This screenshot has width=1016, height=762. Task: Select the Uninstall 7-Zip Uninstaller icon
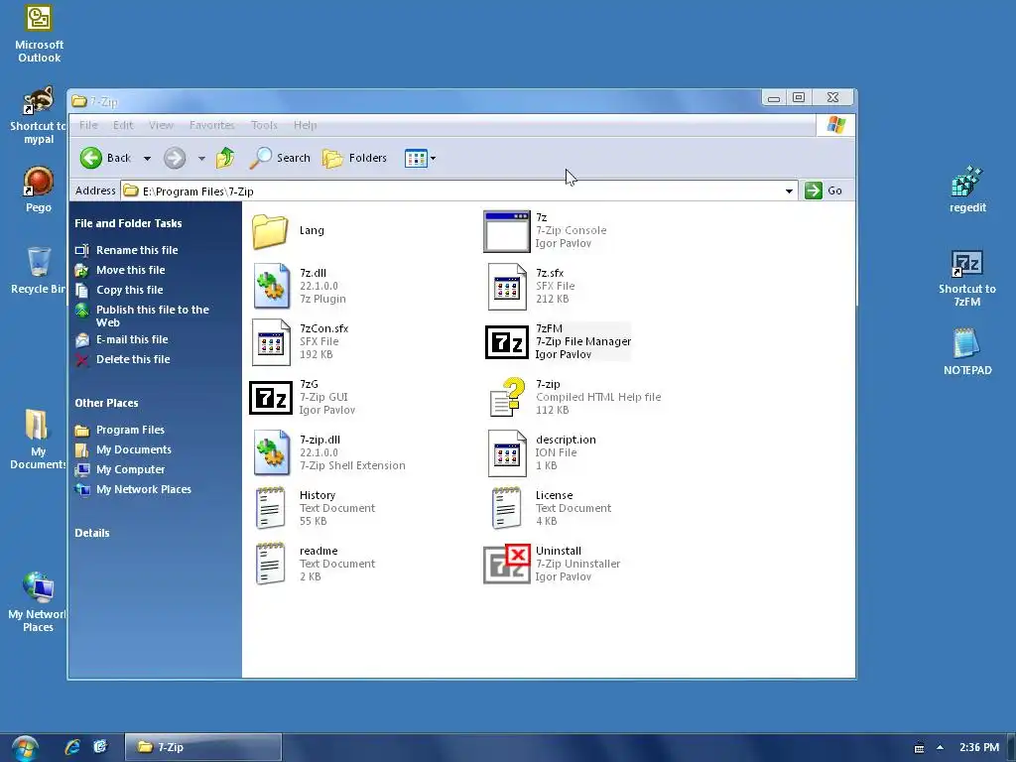click(507, 564)
